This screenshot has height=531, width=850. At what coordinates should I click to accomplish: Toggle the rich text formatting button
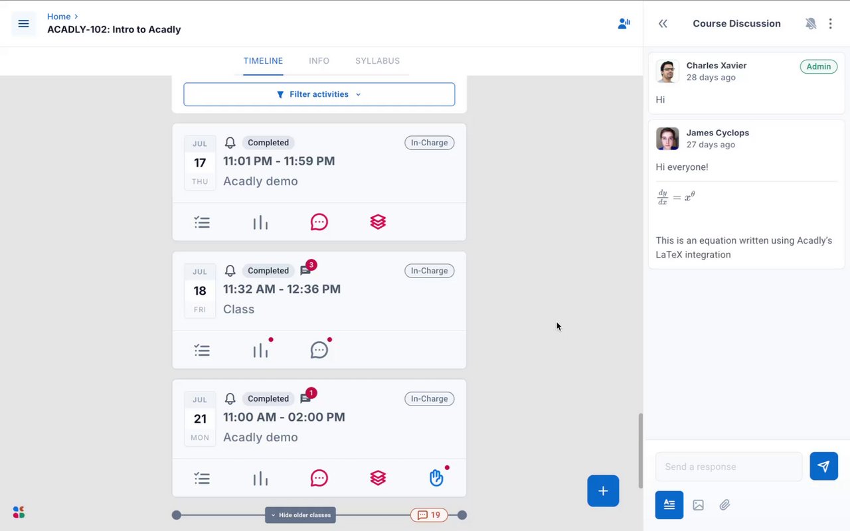[x=669, y=505]
